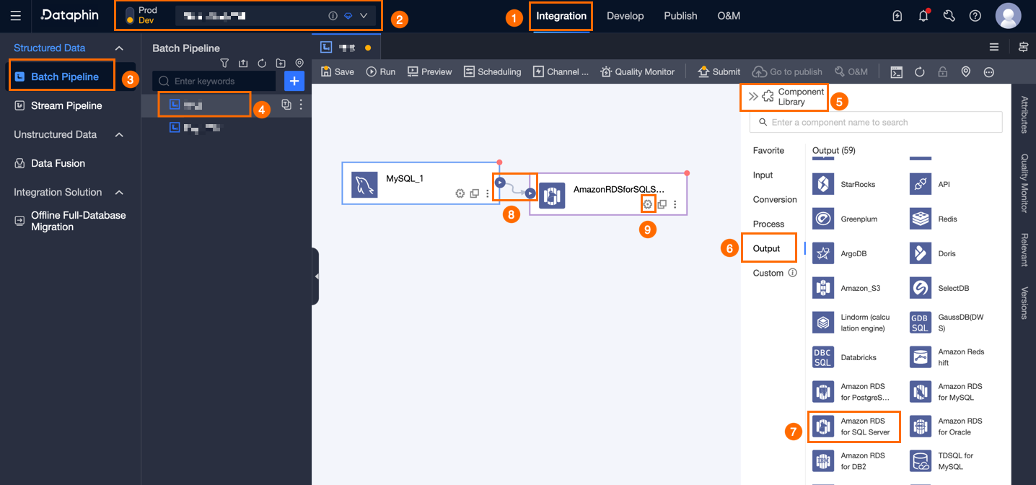Open the user avatar menu

click(1008, 16)
